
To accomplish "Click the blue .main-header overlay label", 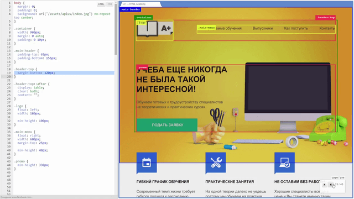I will coord(131,9).
